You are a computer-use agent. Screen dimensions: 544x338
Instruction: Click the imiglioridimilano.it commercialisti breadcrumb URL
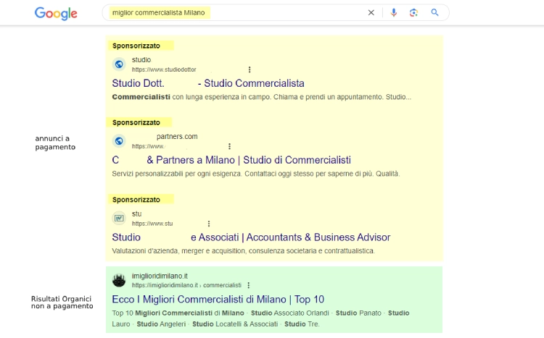tap(186, 285)
